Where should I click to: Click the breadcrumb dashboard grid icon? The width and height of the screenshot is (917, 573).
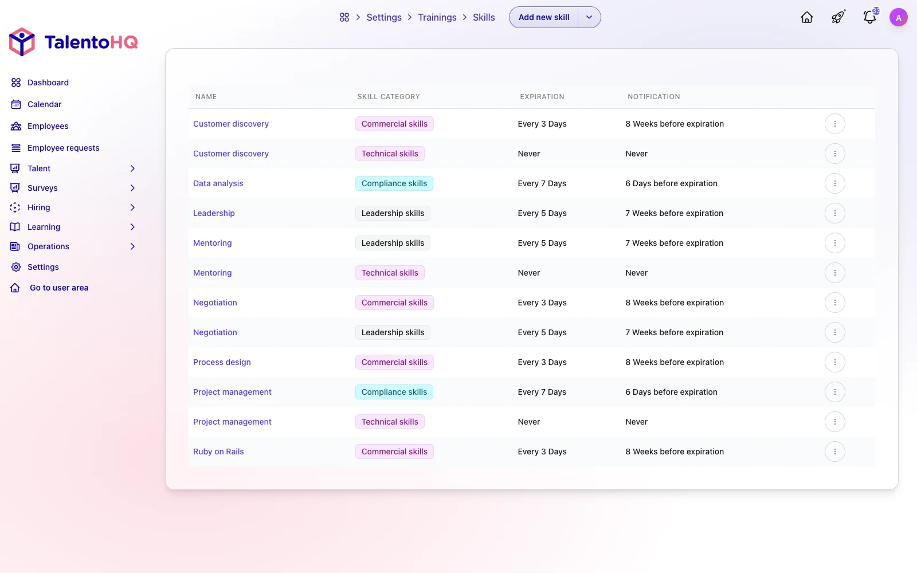[344, 17]
